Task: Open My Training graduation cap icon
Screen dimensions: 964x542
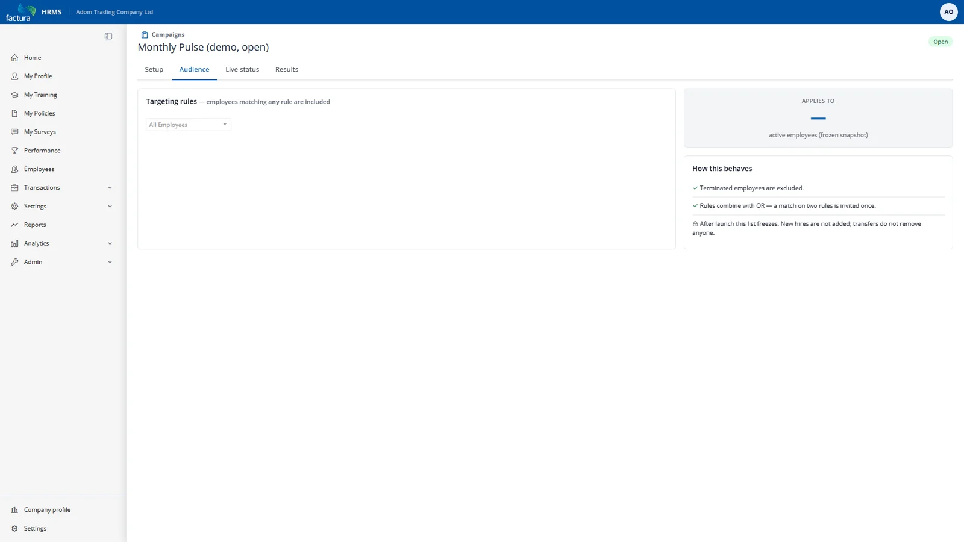Action: click(x=14, y=95)
